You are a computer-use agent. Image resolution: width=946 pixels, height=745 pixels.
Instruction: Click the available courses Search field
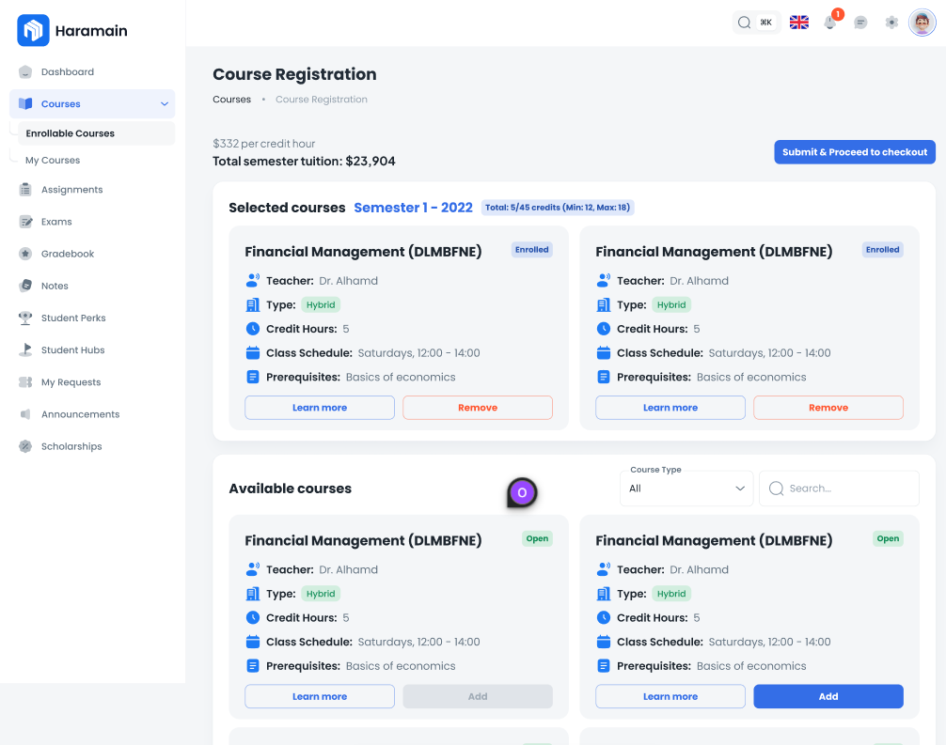point(839,489)
